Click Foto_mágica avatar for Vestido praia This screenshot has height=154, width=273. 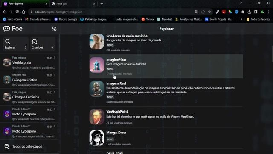point(7,62)
